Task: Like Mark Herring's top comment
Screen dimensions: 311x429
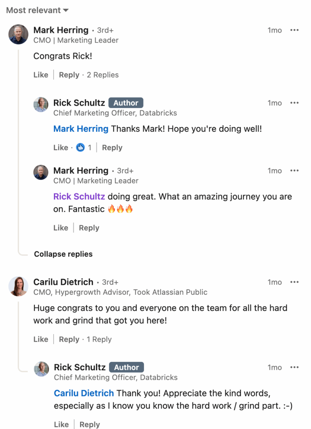Action: tap(41, 75)
